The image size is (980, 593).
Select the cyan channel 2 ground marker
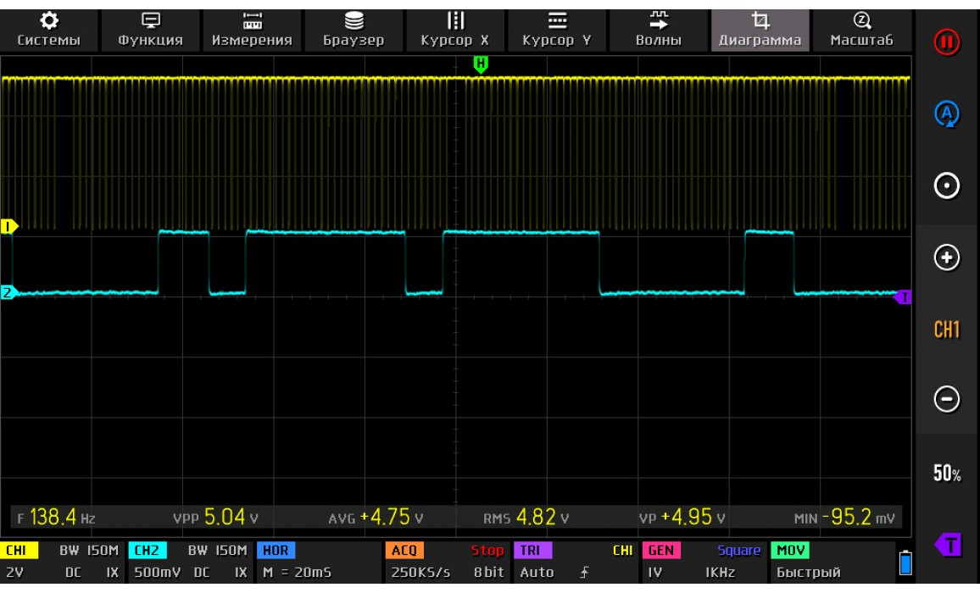[9, 293]
